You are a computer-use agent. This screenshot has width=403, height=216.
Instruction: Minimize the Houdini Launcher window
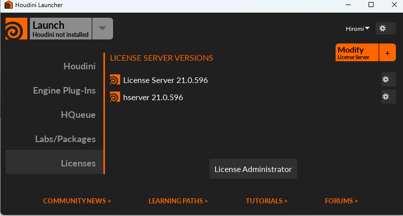348,5
